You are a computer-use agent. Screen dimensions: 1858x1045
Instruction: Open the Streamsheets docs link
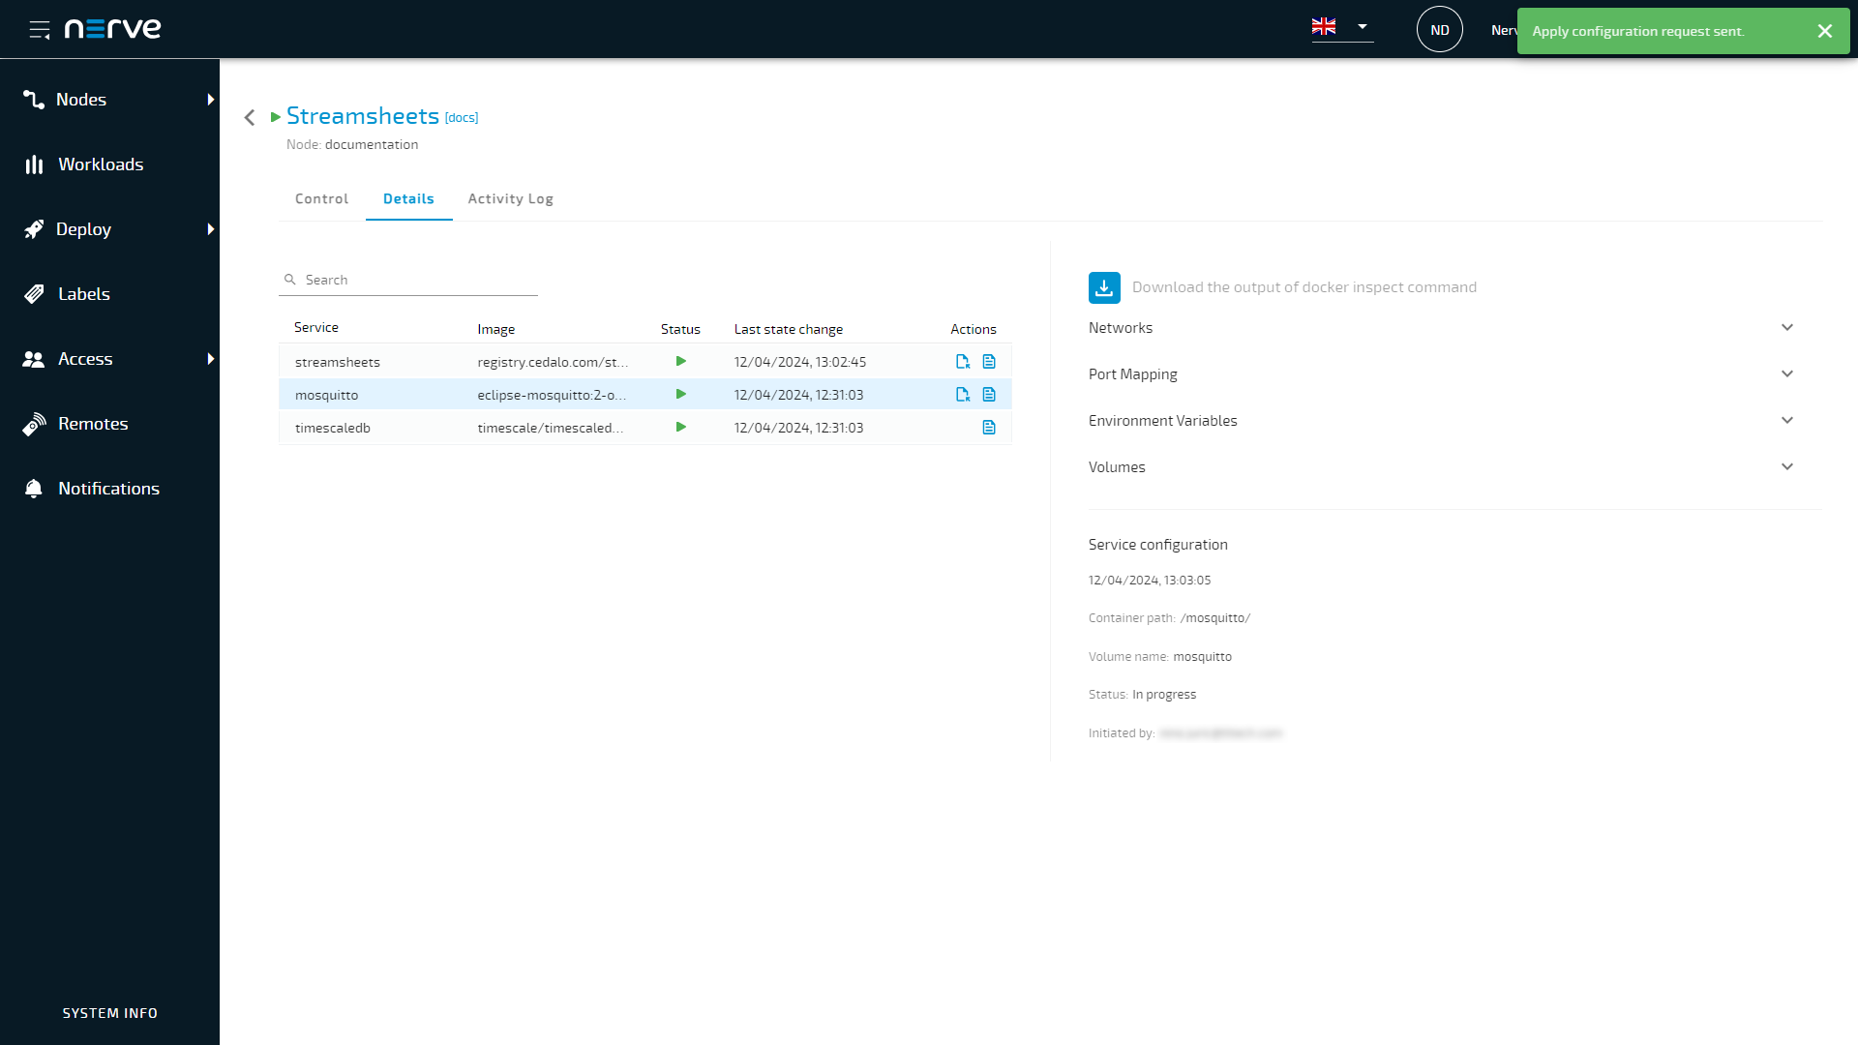click(462, 118)
